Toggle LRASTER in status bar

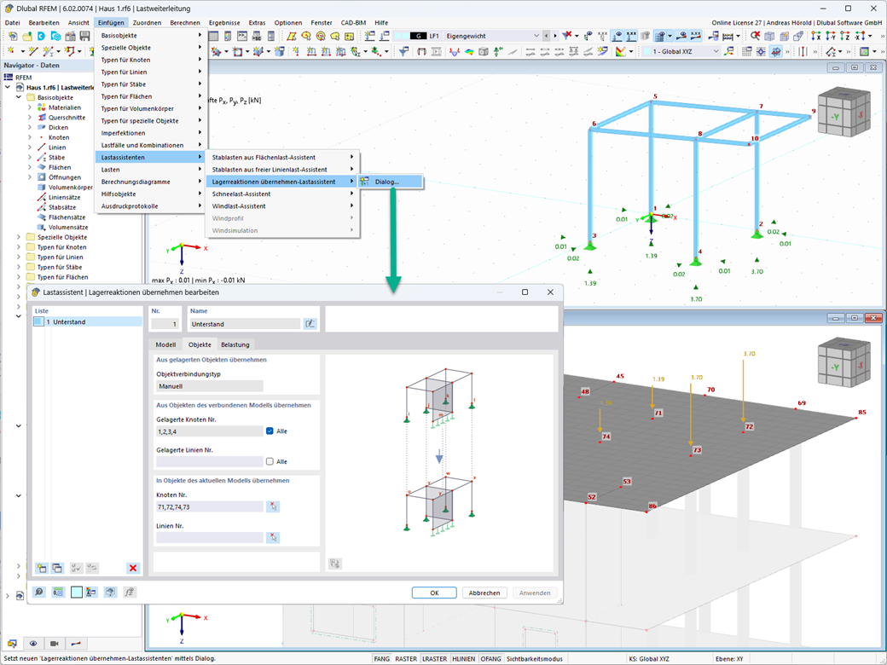(x=434, y=659)
